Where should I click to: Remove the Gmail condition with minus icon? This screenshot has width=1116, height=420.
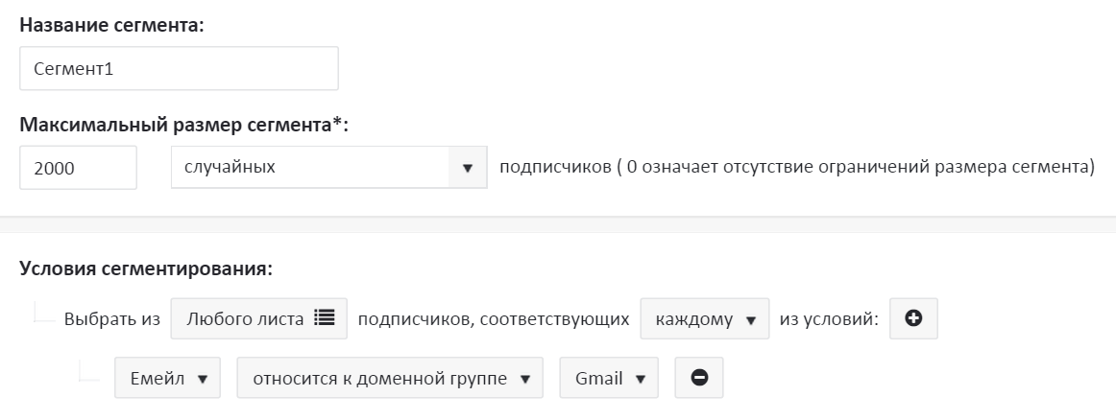click(699, 378)
